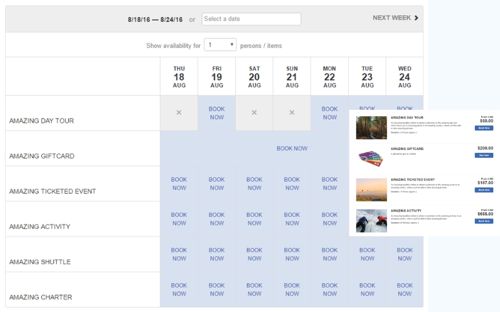The image size is (500, 312).
Task: Open the Amazing Ticketed Event balloon thumbnail
Action: [x=371, y=190]
